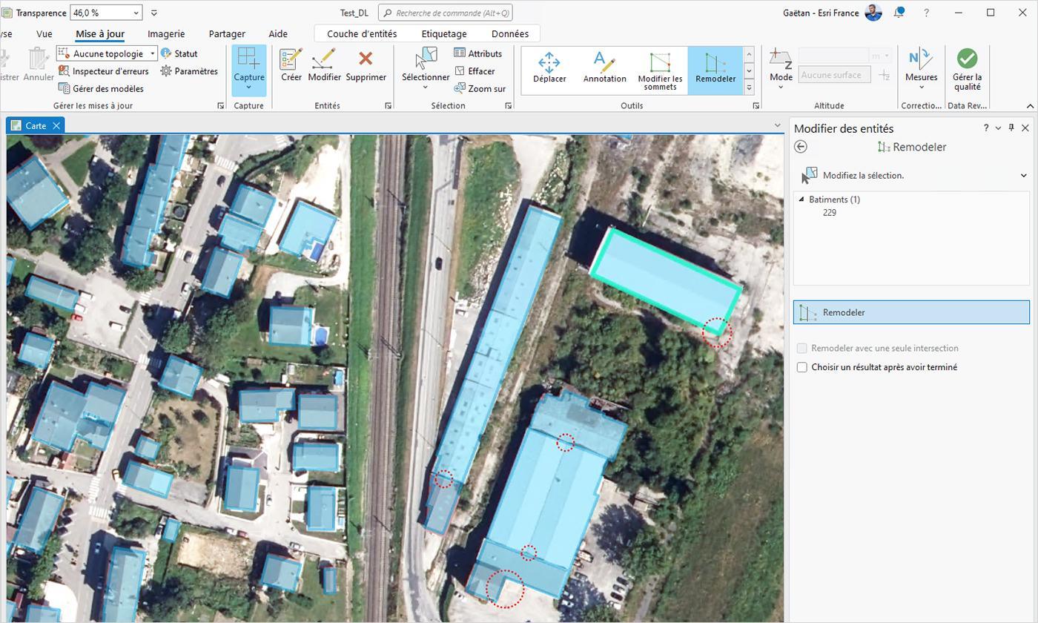Open the Attributs pane

pyautogui.click(x=478, y=53)
